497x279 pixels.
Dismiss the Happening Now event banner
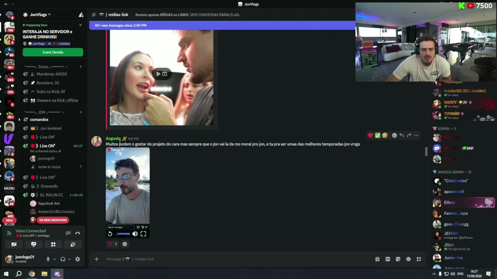click(x=80, y=25)
